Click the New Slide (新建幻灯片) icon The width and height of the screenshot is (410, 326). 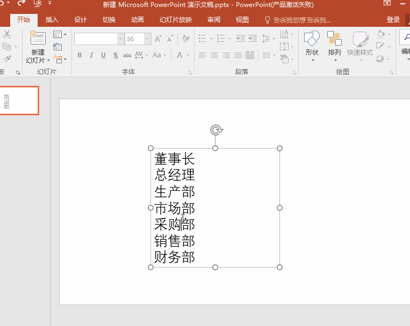pyautogui.click(x=38, y=39)
